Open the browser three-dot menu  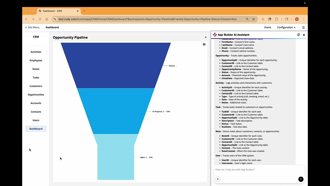pyautogui.click(x=304, y=19)
